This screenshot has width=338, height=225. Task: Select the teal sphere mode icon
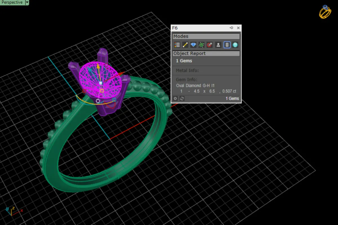tap(235, 45)
